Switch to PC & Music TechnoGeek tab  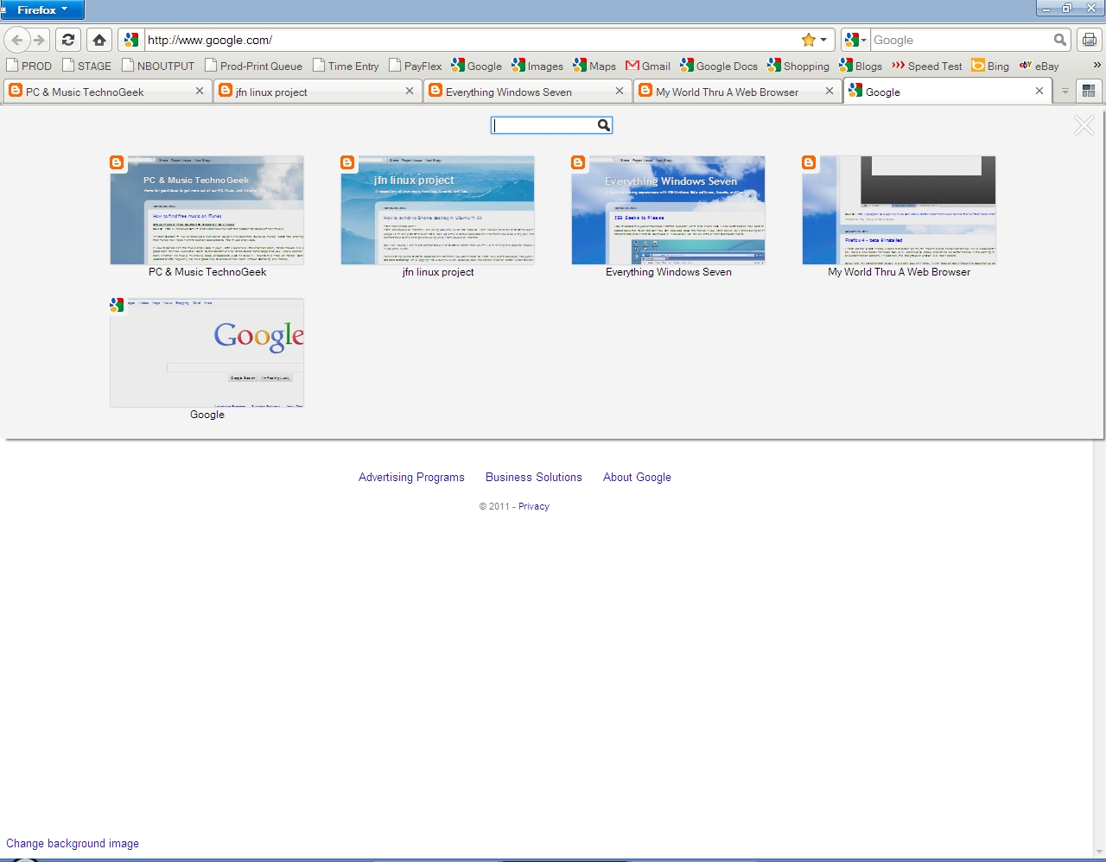pos(107,92)
